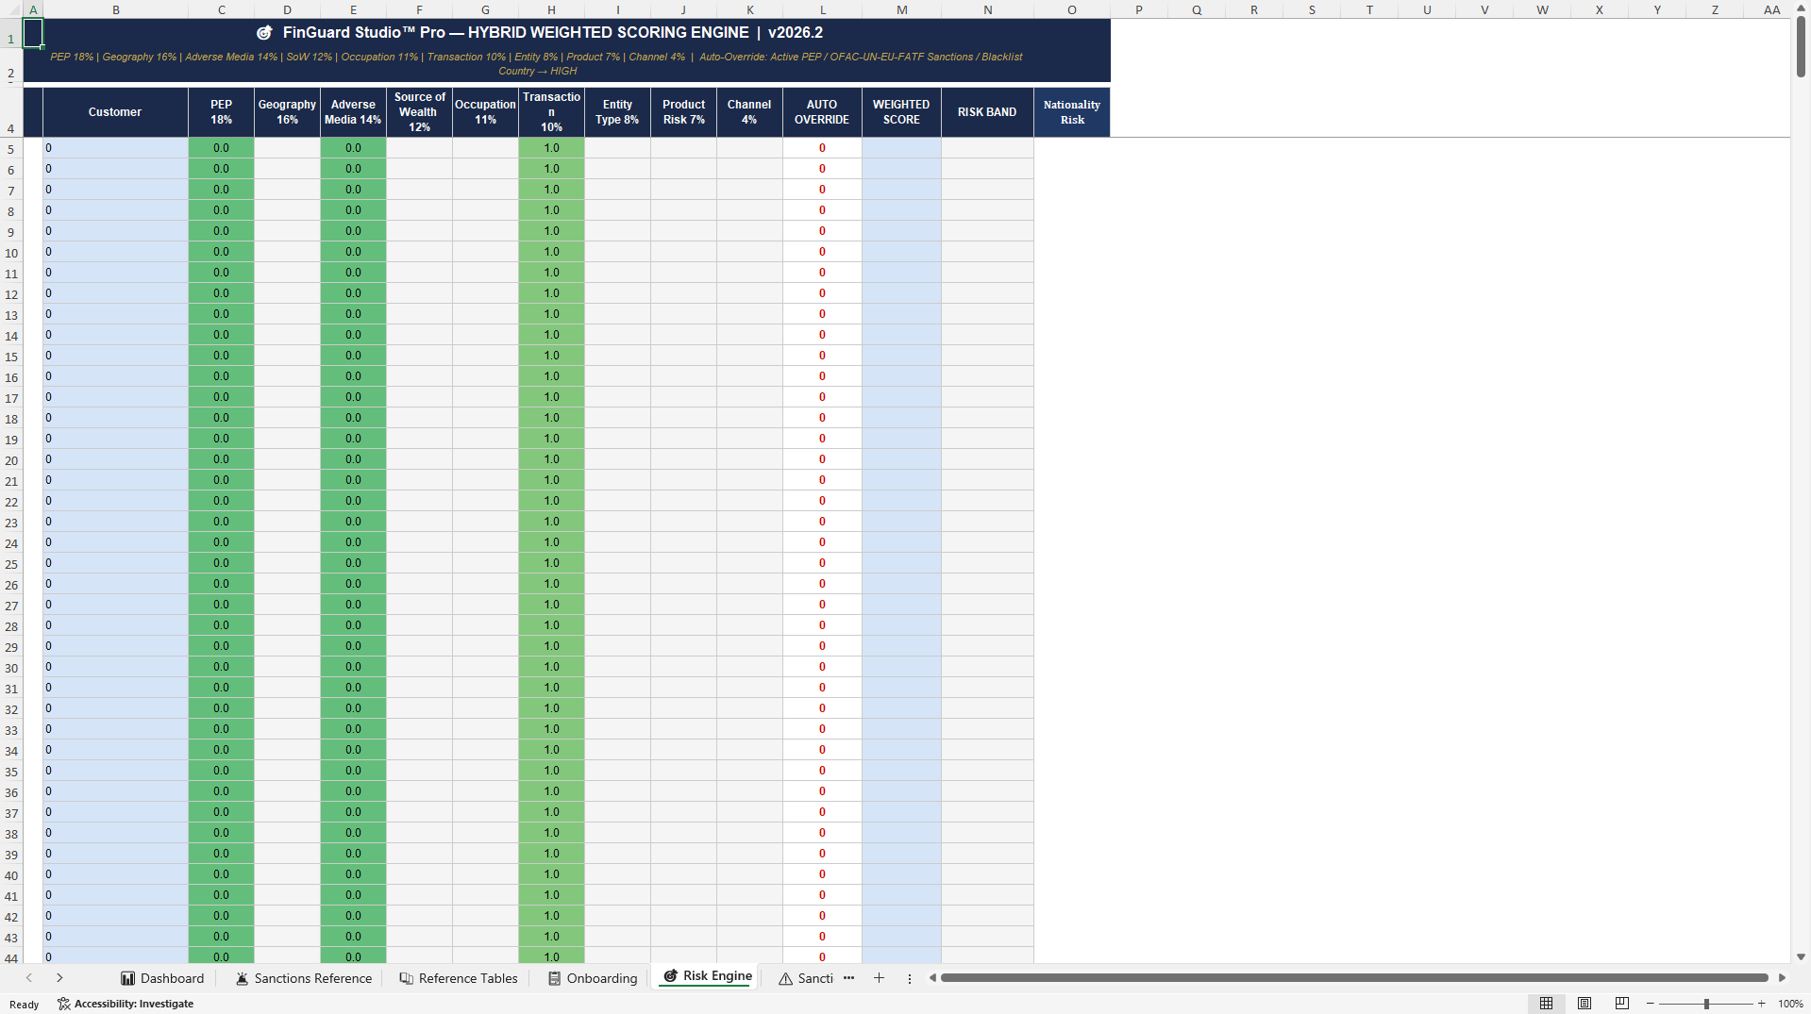This screenshot has width=1811, height=1014.
Task: Click vertical scrollbar down arrow
Action: 1801,956
